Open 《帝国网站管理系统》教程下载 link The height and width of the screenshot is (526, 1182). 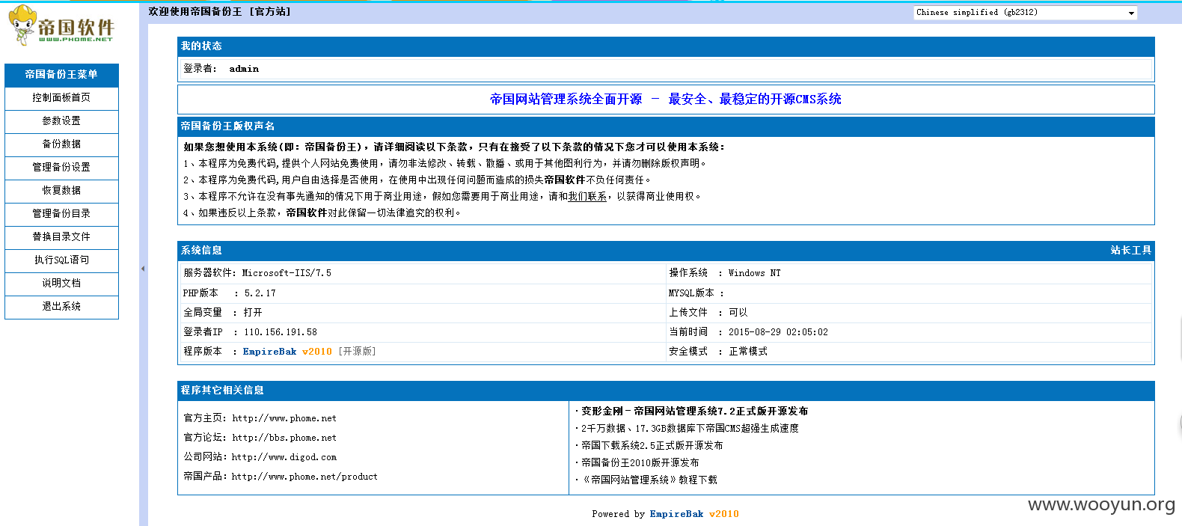[x=649, y=480]
